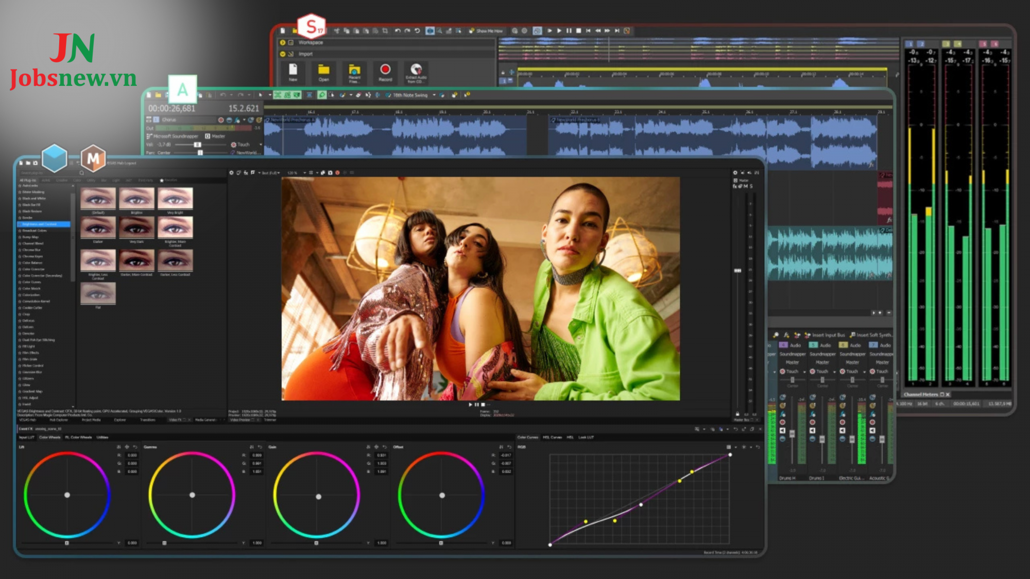Open Touch dropdown on mixer channel 4
The width and height of the screenshot is (1030, 579).
coord(804,372)
